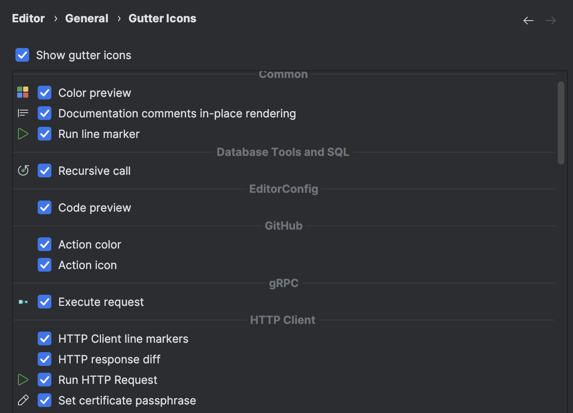The image size is (573, 413).
Task: Click the documentation comments rendering gutter icon
Action: point(23,113)
